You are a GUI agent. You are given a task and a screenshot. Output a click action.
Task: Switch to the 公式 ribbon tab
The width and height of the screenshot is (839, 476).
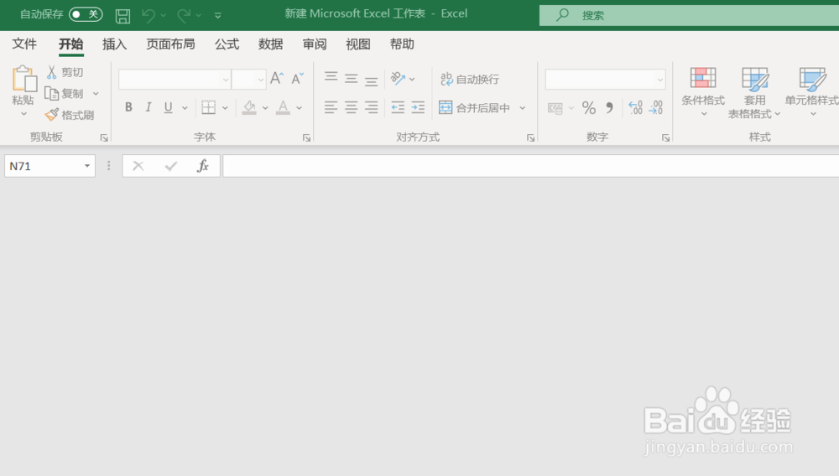click(x=227, y=44)
